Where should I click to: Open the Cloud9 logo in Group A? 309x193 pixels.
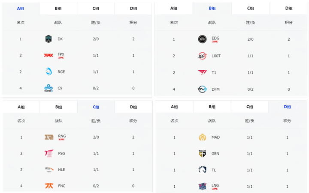click(x=48, y=88)
